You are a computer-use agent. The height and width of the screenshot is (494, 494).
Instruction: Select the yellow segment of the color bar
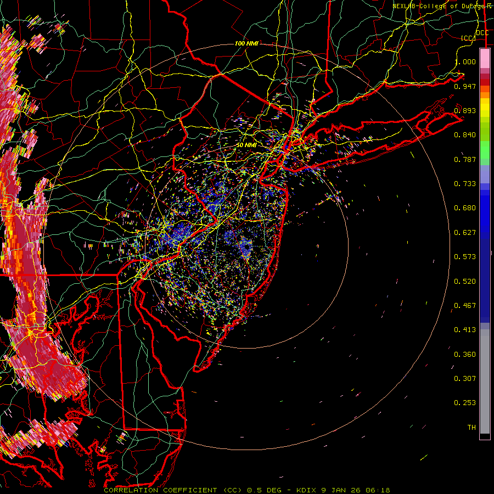point(485,108)
